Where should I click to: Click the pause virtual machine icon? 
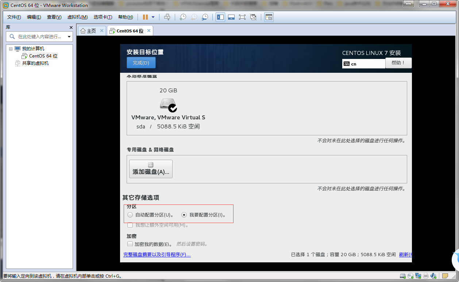[145, 17]
